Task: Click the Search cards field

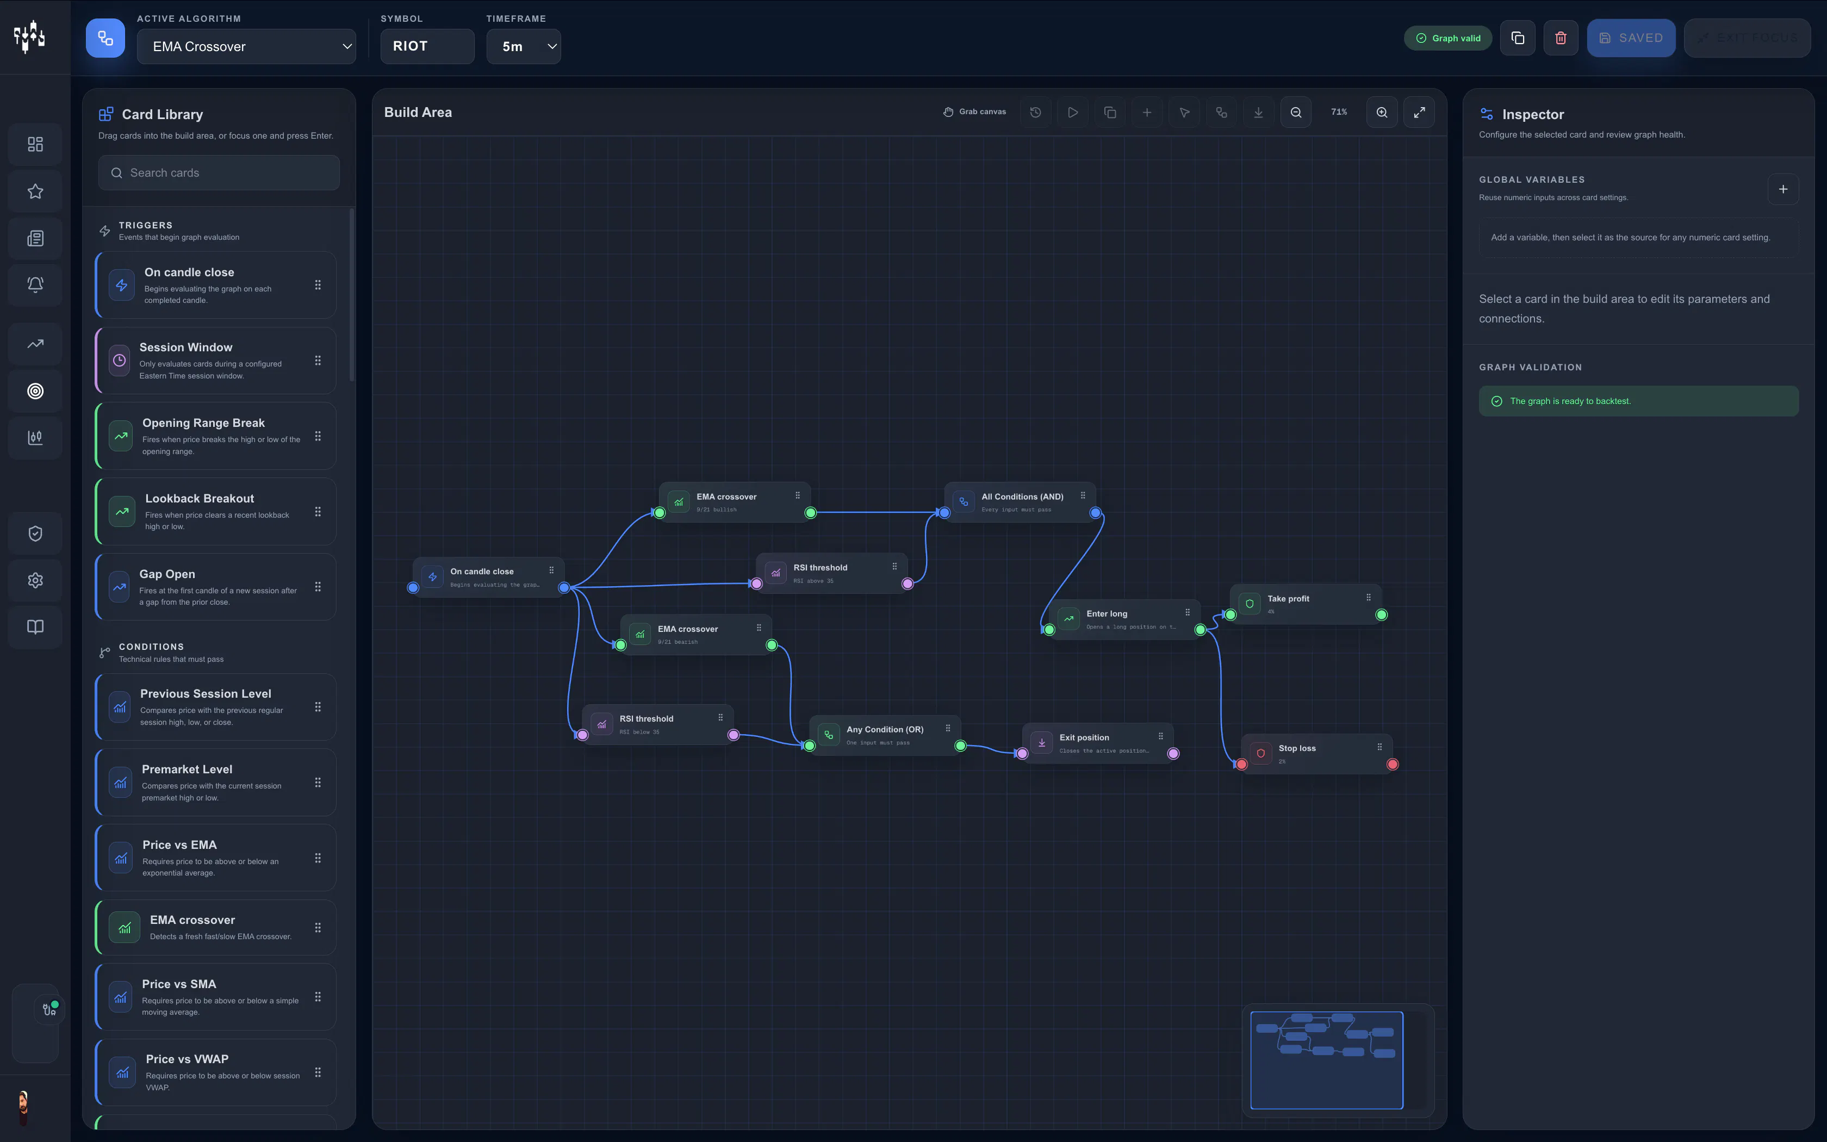Action: (219, 173)
